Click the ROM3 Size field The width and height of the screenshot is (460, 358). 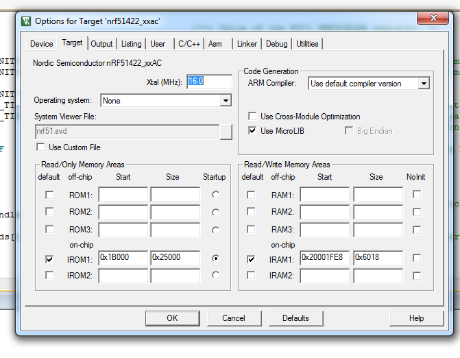[175, 230]
